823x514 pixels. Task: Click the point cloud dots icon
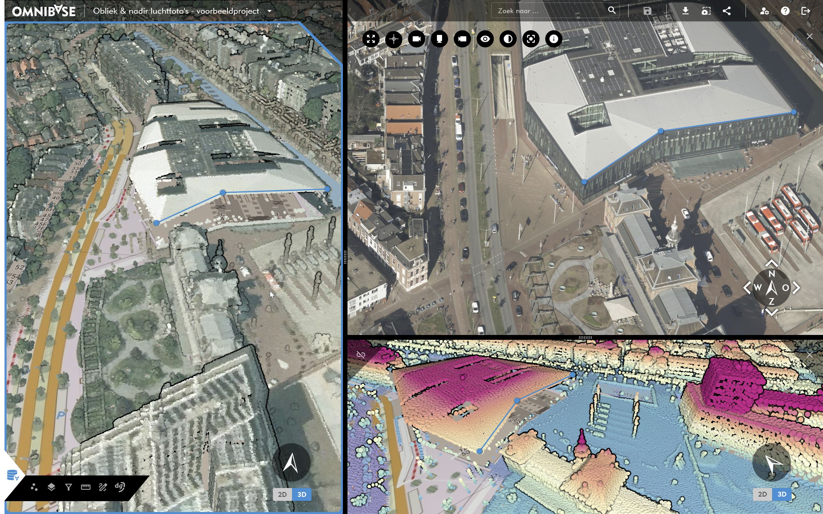click(x=34, y=487)
